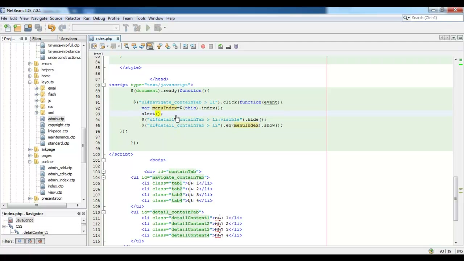Go to Previous Bookmark icon
Viewport: 464px width, 261px height.
159,46
